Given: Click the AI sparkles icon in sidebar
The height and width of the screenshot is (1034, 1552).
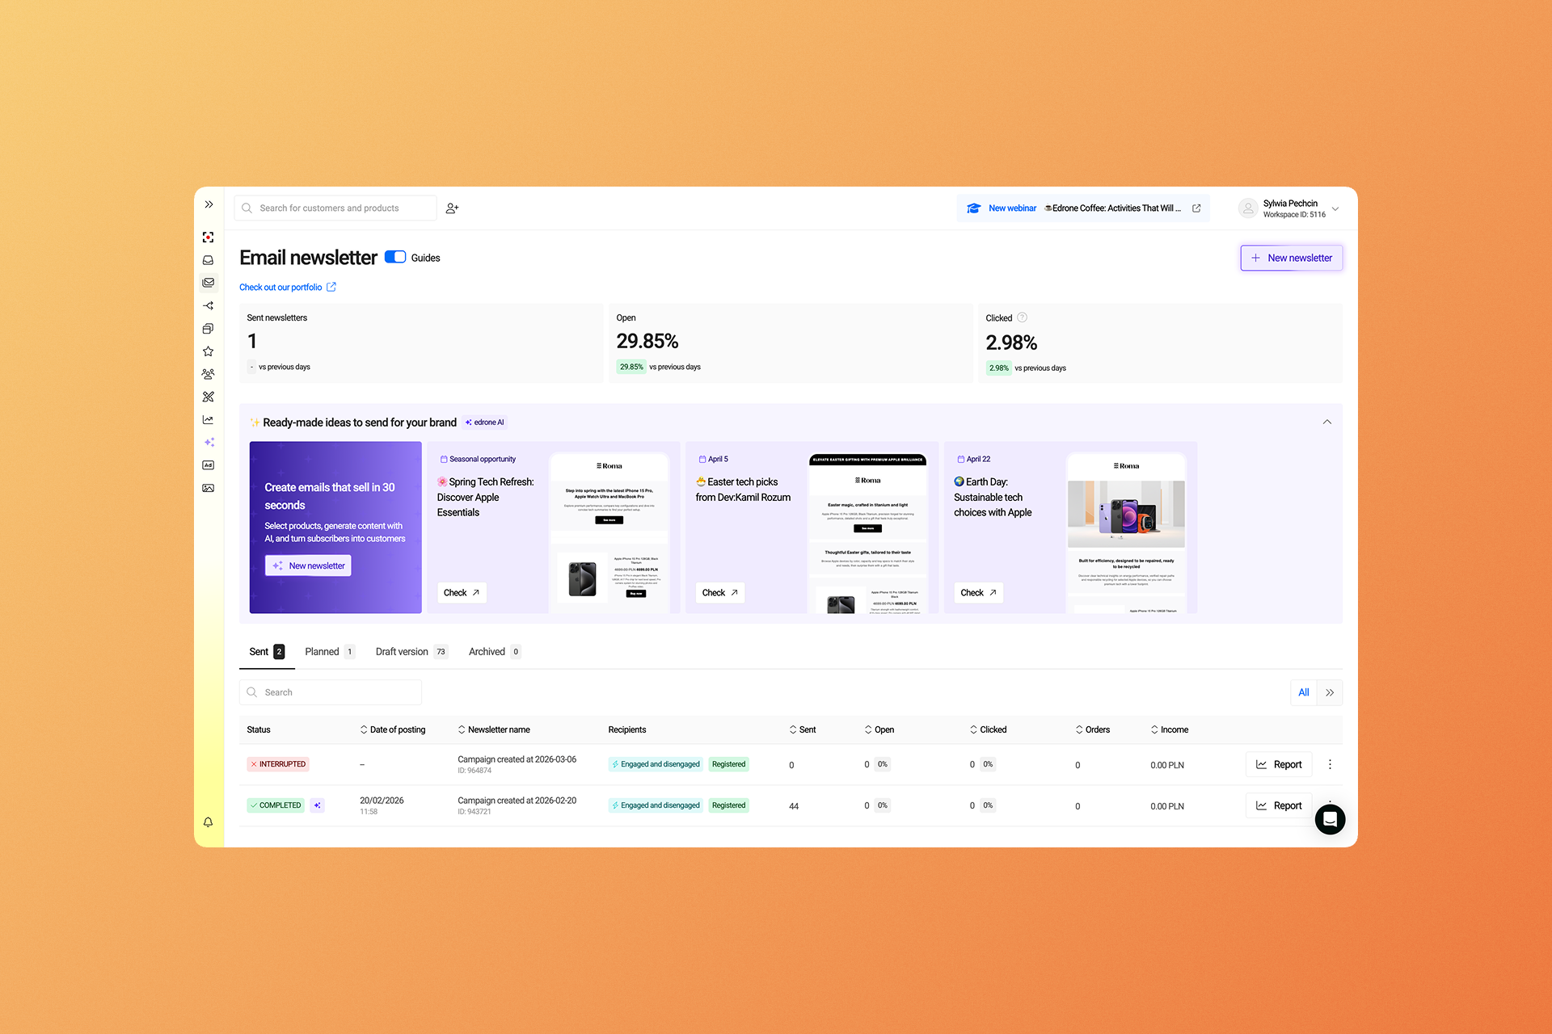Looking at the screenshot, I should [208, 442].
